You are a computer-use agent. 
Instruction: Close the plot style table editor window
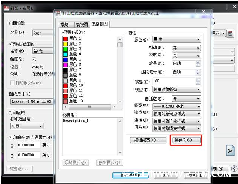[204, 12]
